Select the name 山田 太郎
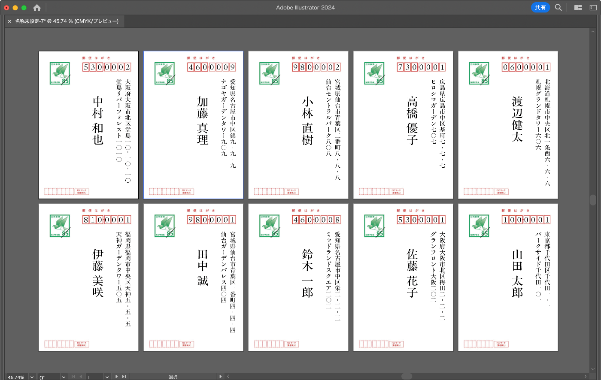The height and width of the screenshot is (380, 601). (x=517, y=272)
